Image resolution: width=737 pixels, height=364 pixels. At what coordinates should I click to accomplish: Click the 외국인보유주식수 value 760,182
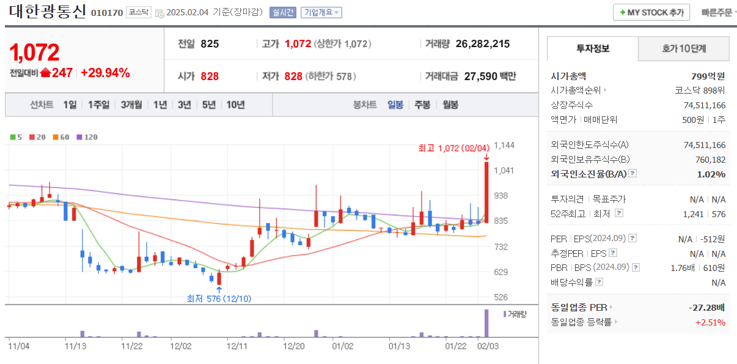pyautogui.click(x=710, y=159)
